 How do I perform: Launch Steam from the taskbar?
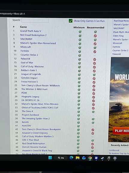(102, 158)
